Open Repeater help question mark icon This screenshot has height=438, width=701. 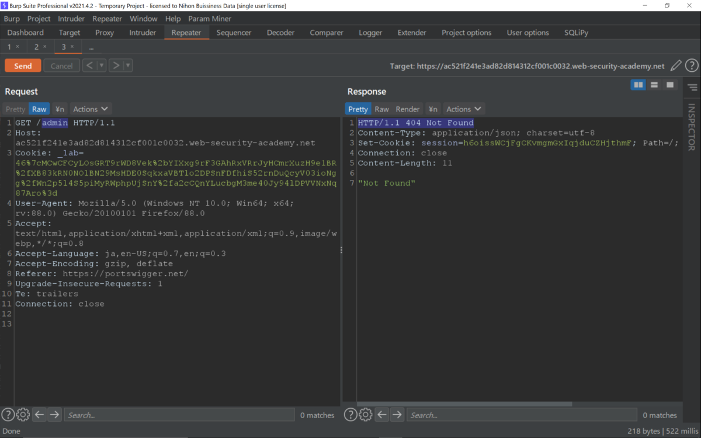[692, 66]
